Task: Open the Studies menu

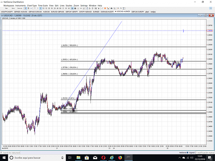Action: point(69,5)
